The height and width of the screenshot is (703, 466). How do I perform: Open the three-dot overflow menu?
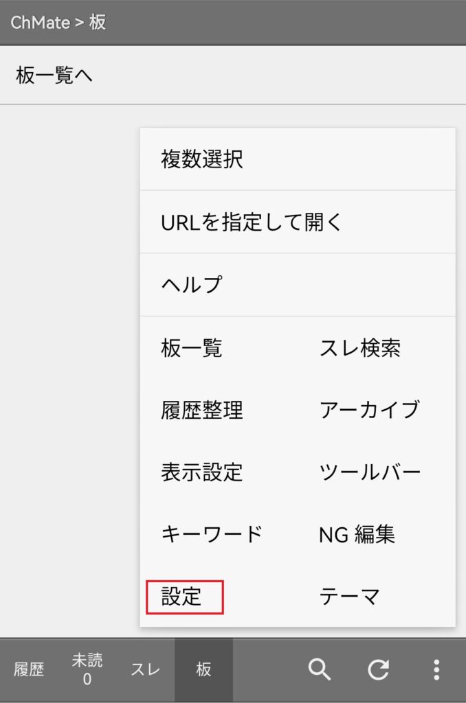coord(436,670)
